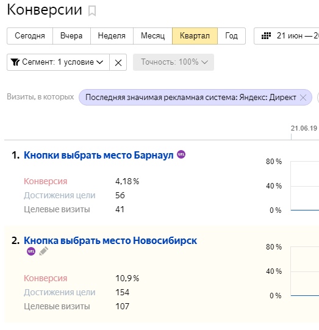Open the Сегмент: 1 условие dropdown
319x330 pixels.
click(x=58, y=62)
